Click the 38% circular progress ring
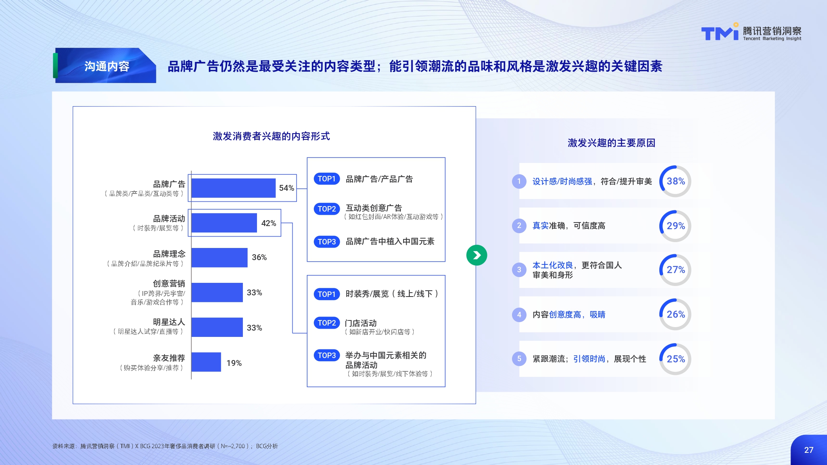This screenshot has width=827, height=465. click(x=675, y=181)
